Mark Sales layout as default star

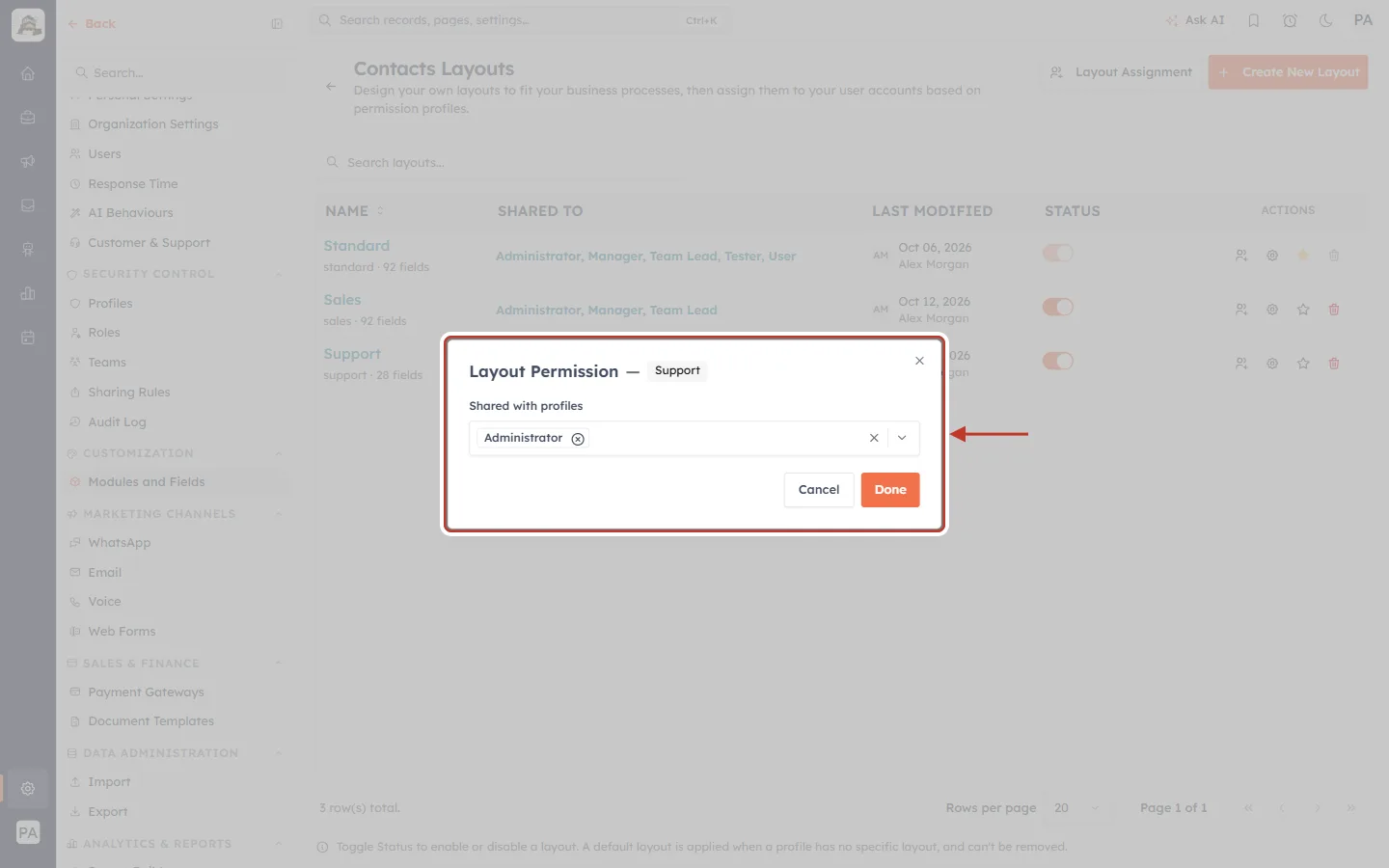[x=1303, y=310]
